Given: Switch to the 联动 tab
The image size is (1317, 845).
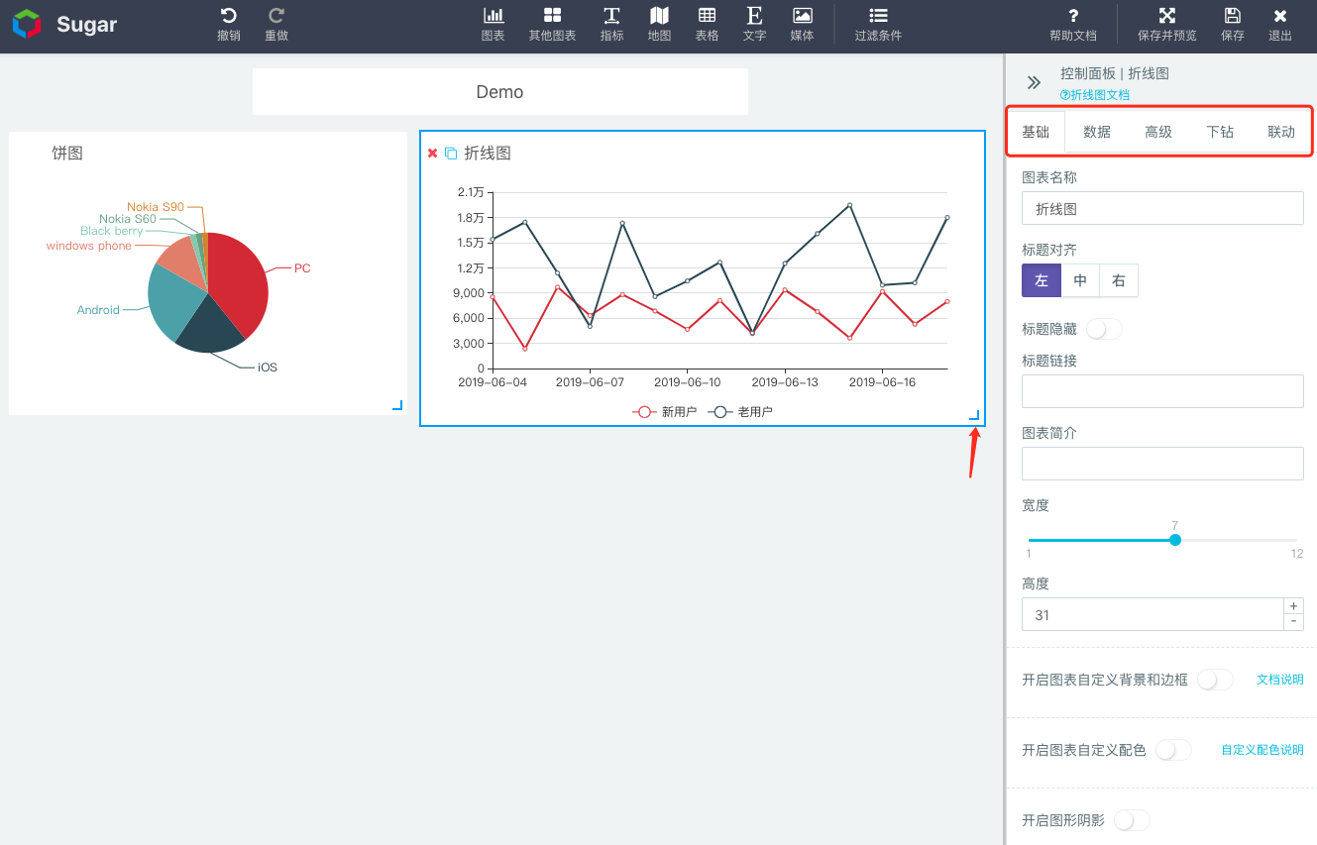Looking at the screenshot, I should click(1281, 132).
